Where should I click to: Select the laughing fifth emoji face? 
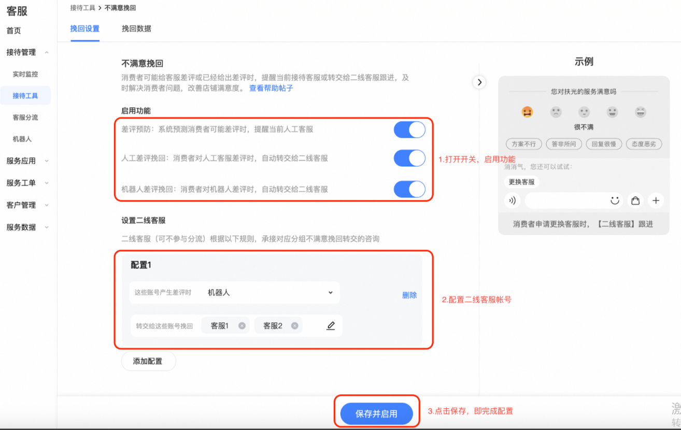point(641,112)
